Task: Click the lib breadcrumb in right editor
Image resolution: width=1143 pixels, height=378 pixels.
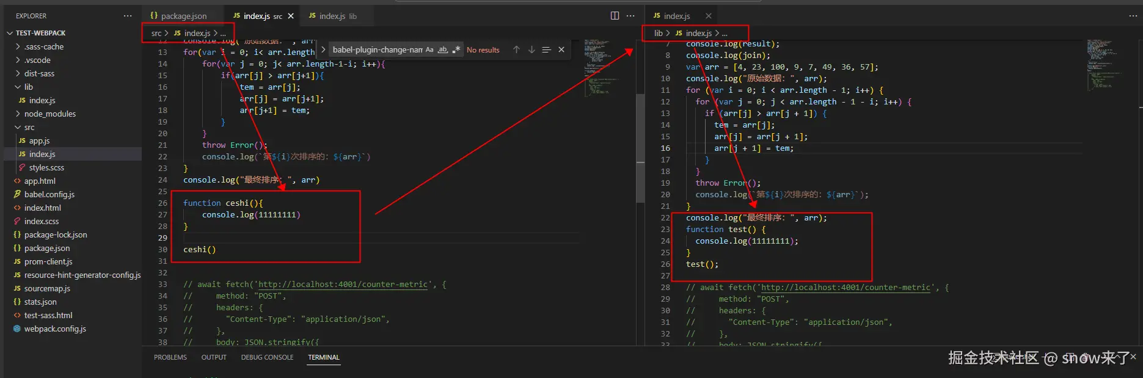Action: 658,33
